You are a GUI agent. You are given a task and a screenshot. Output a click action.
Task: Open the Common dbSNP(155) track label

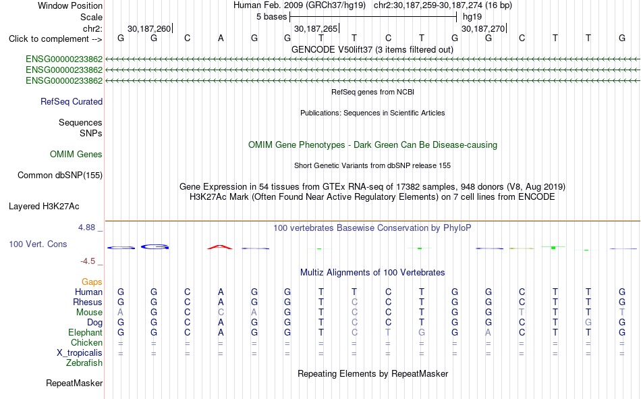pos(60,175)
